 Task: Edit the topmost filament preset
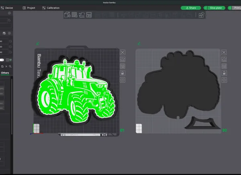[10, 41]
